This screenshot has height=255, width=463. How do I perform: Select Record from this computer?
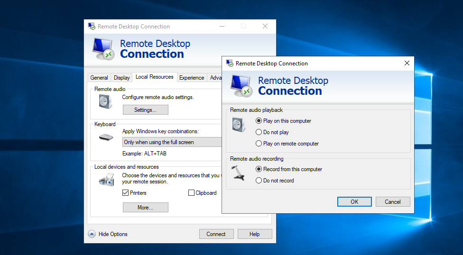point(289,169)
